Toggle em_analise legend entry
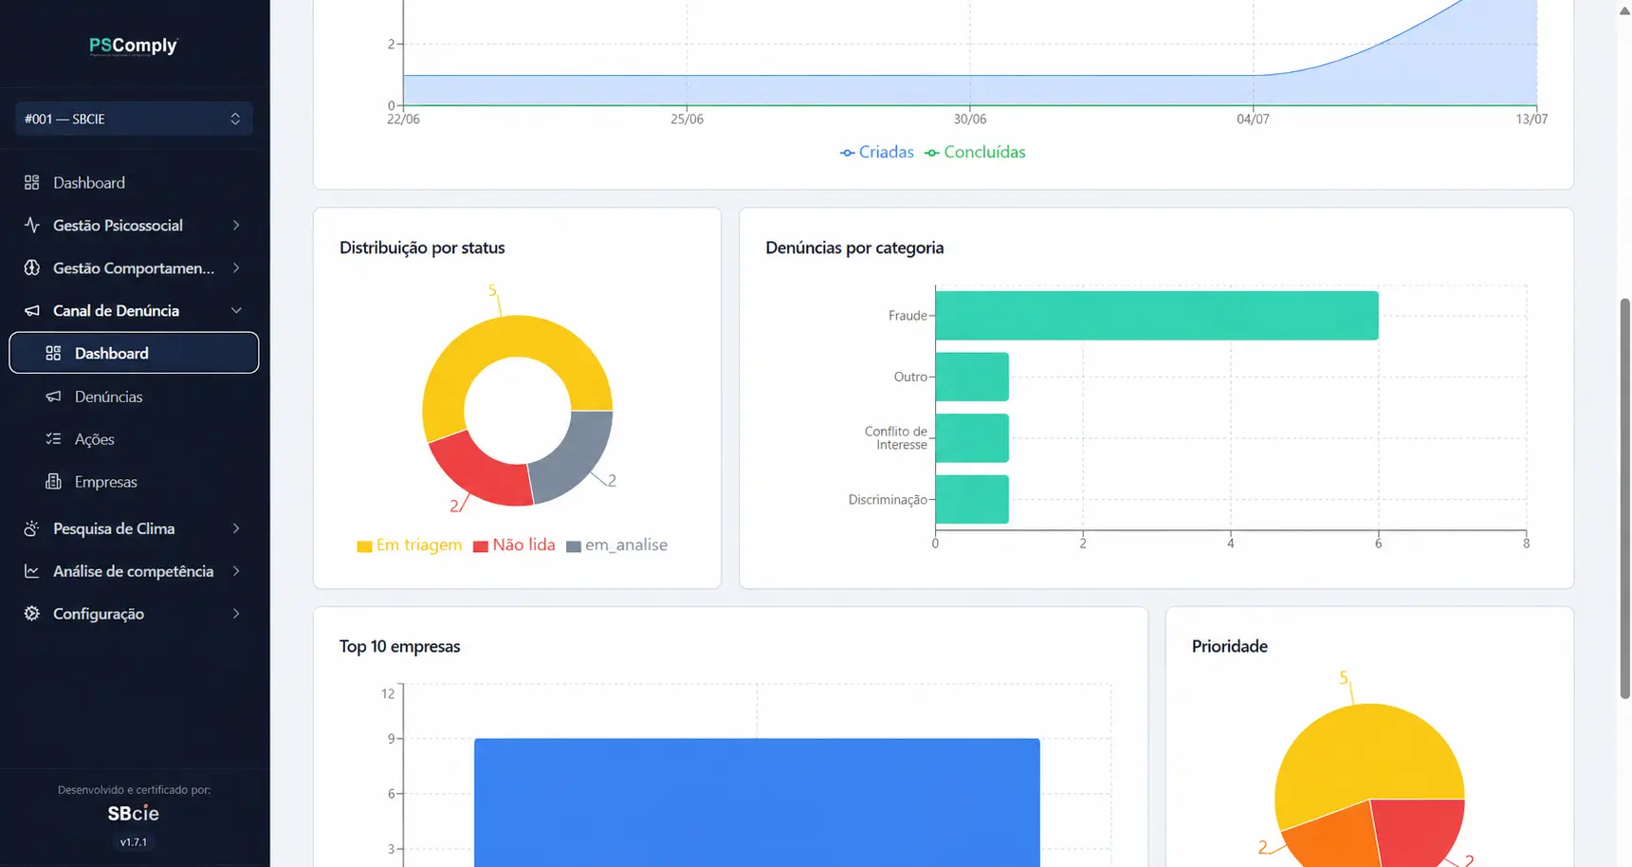1632x867 pixels. point(617,545)
